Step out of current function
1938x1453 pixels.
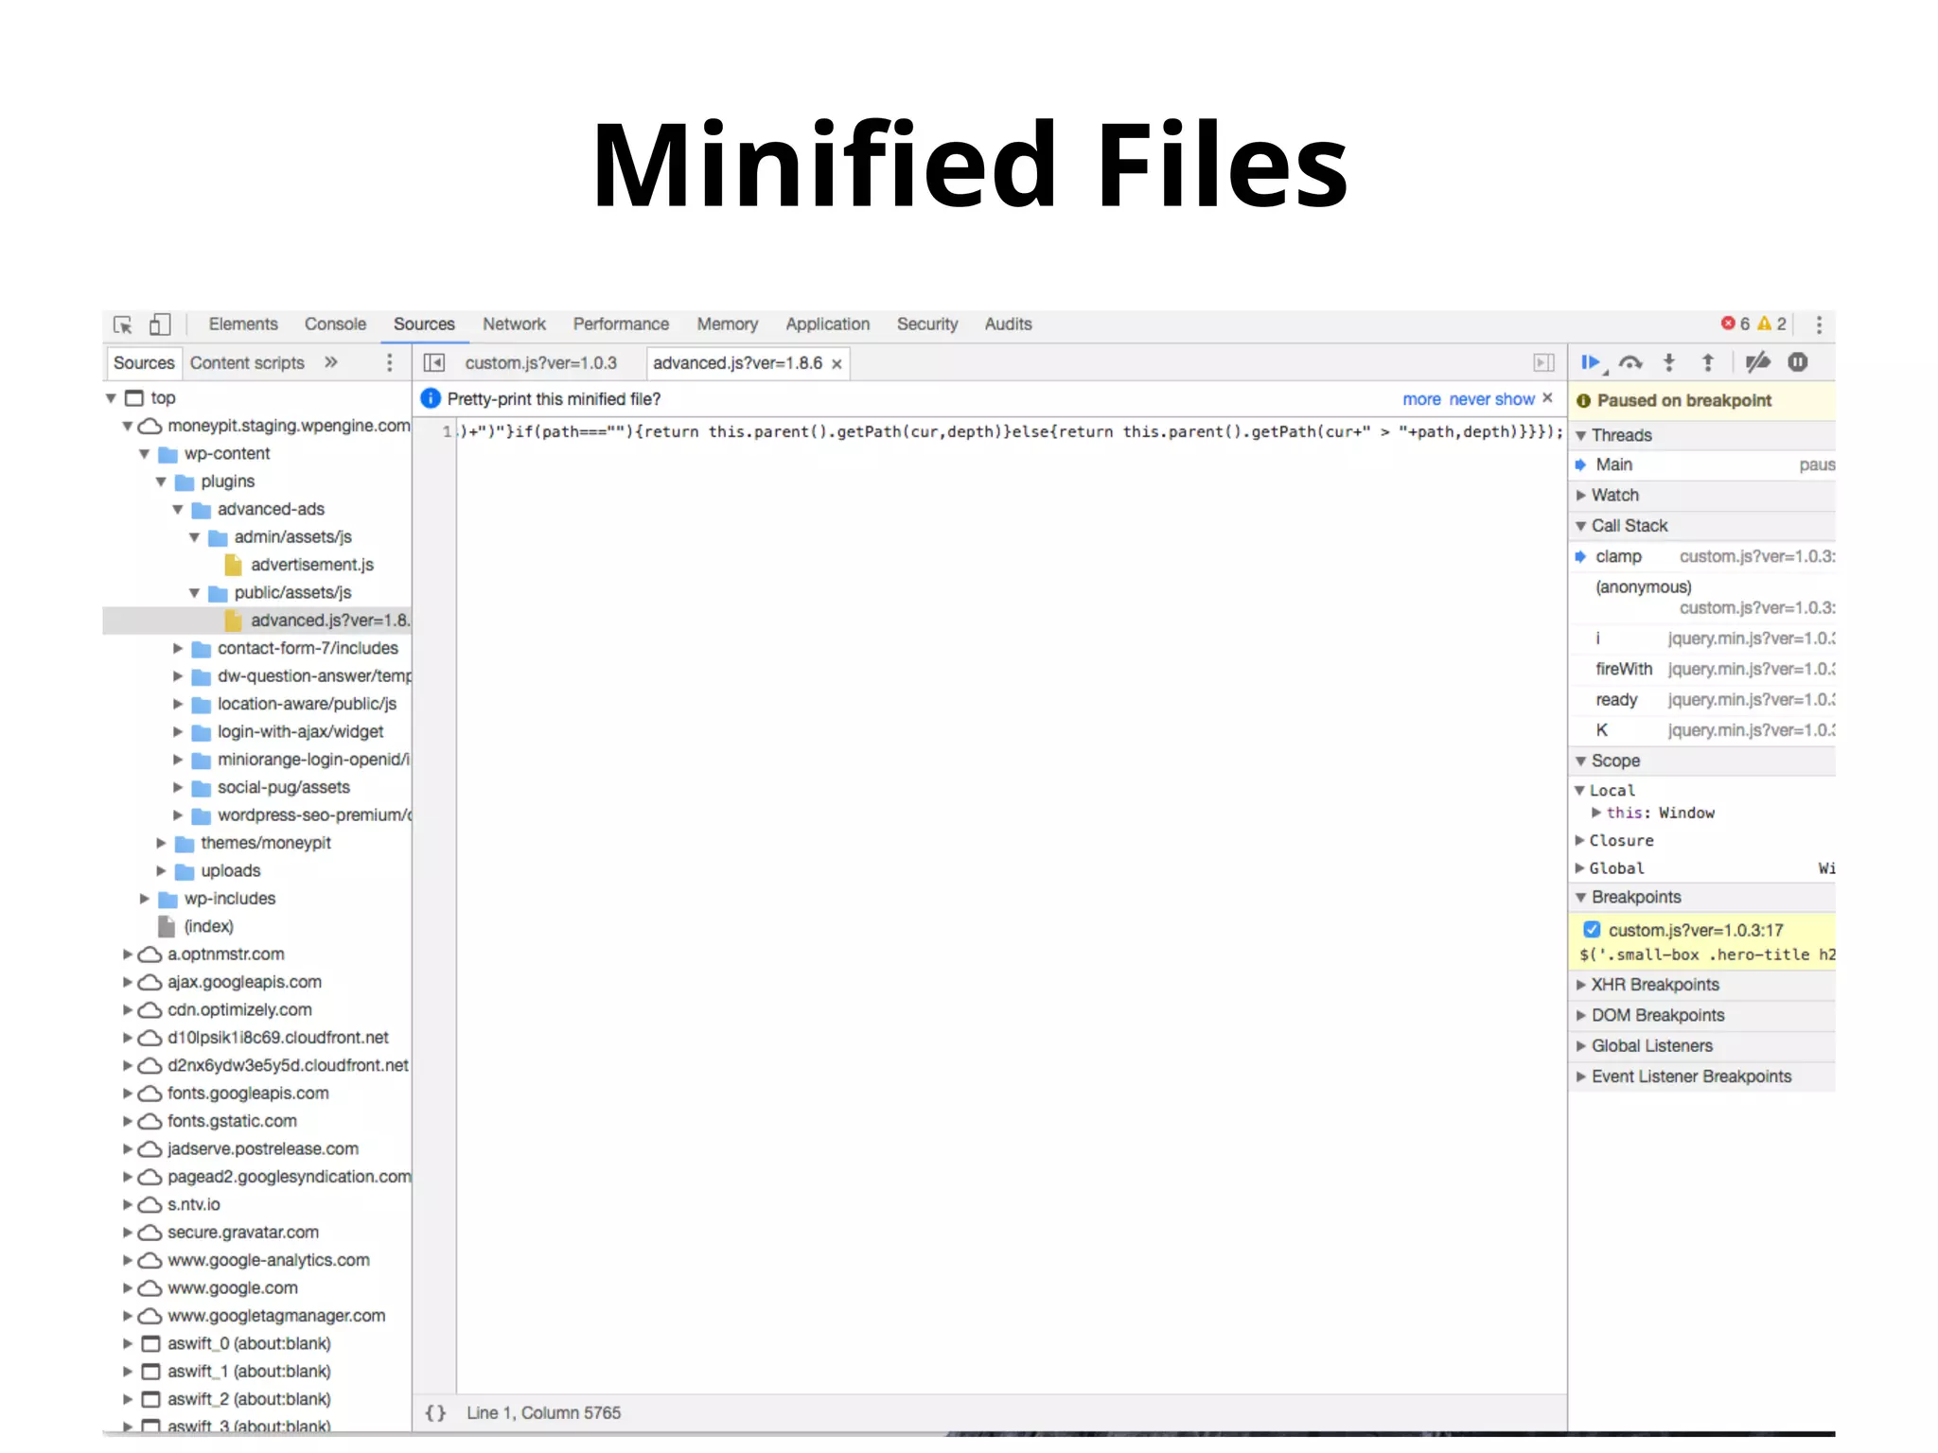(1708, 362)
